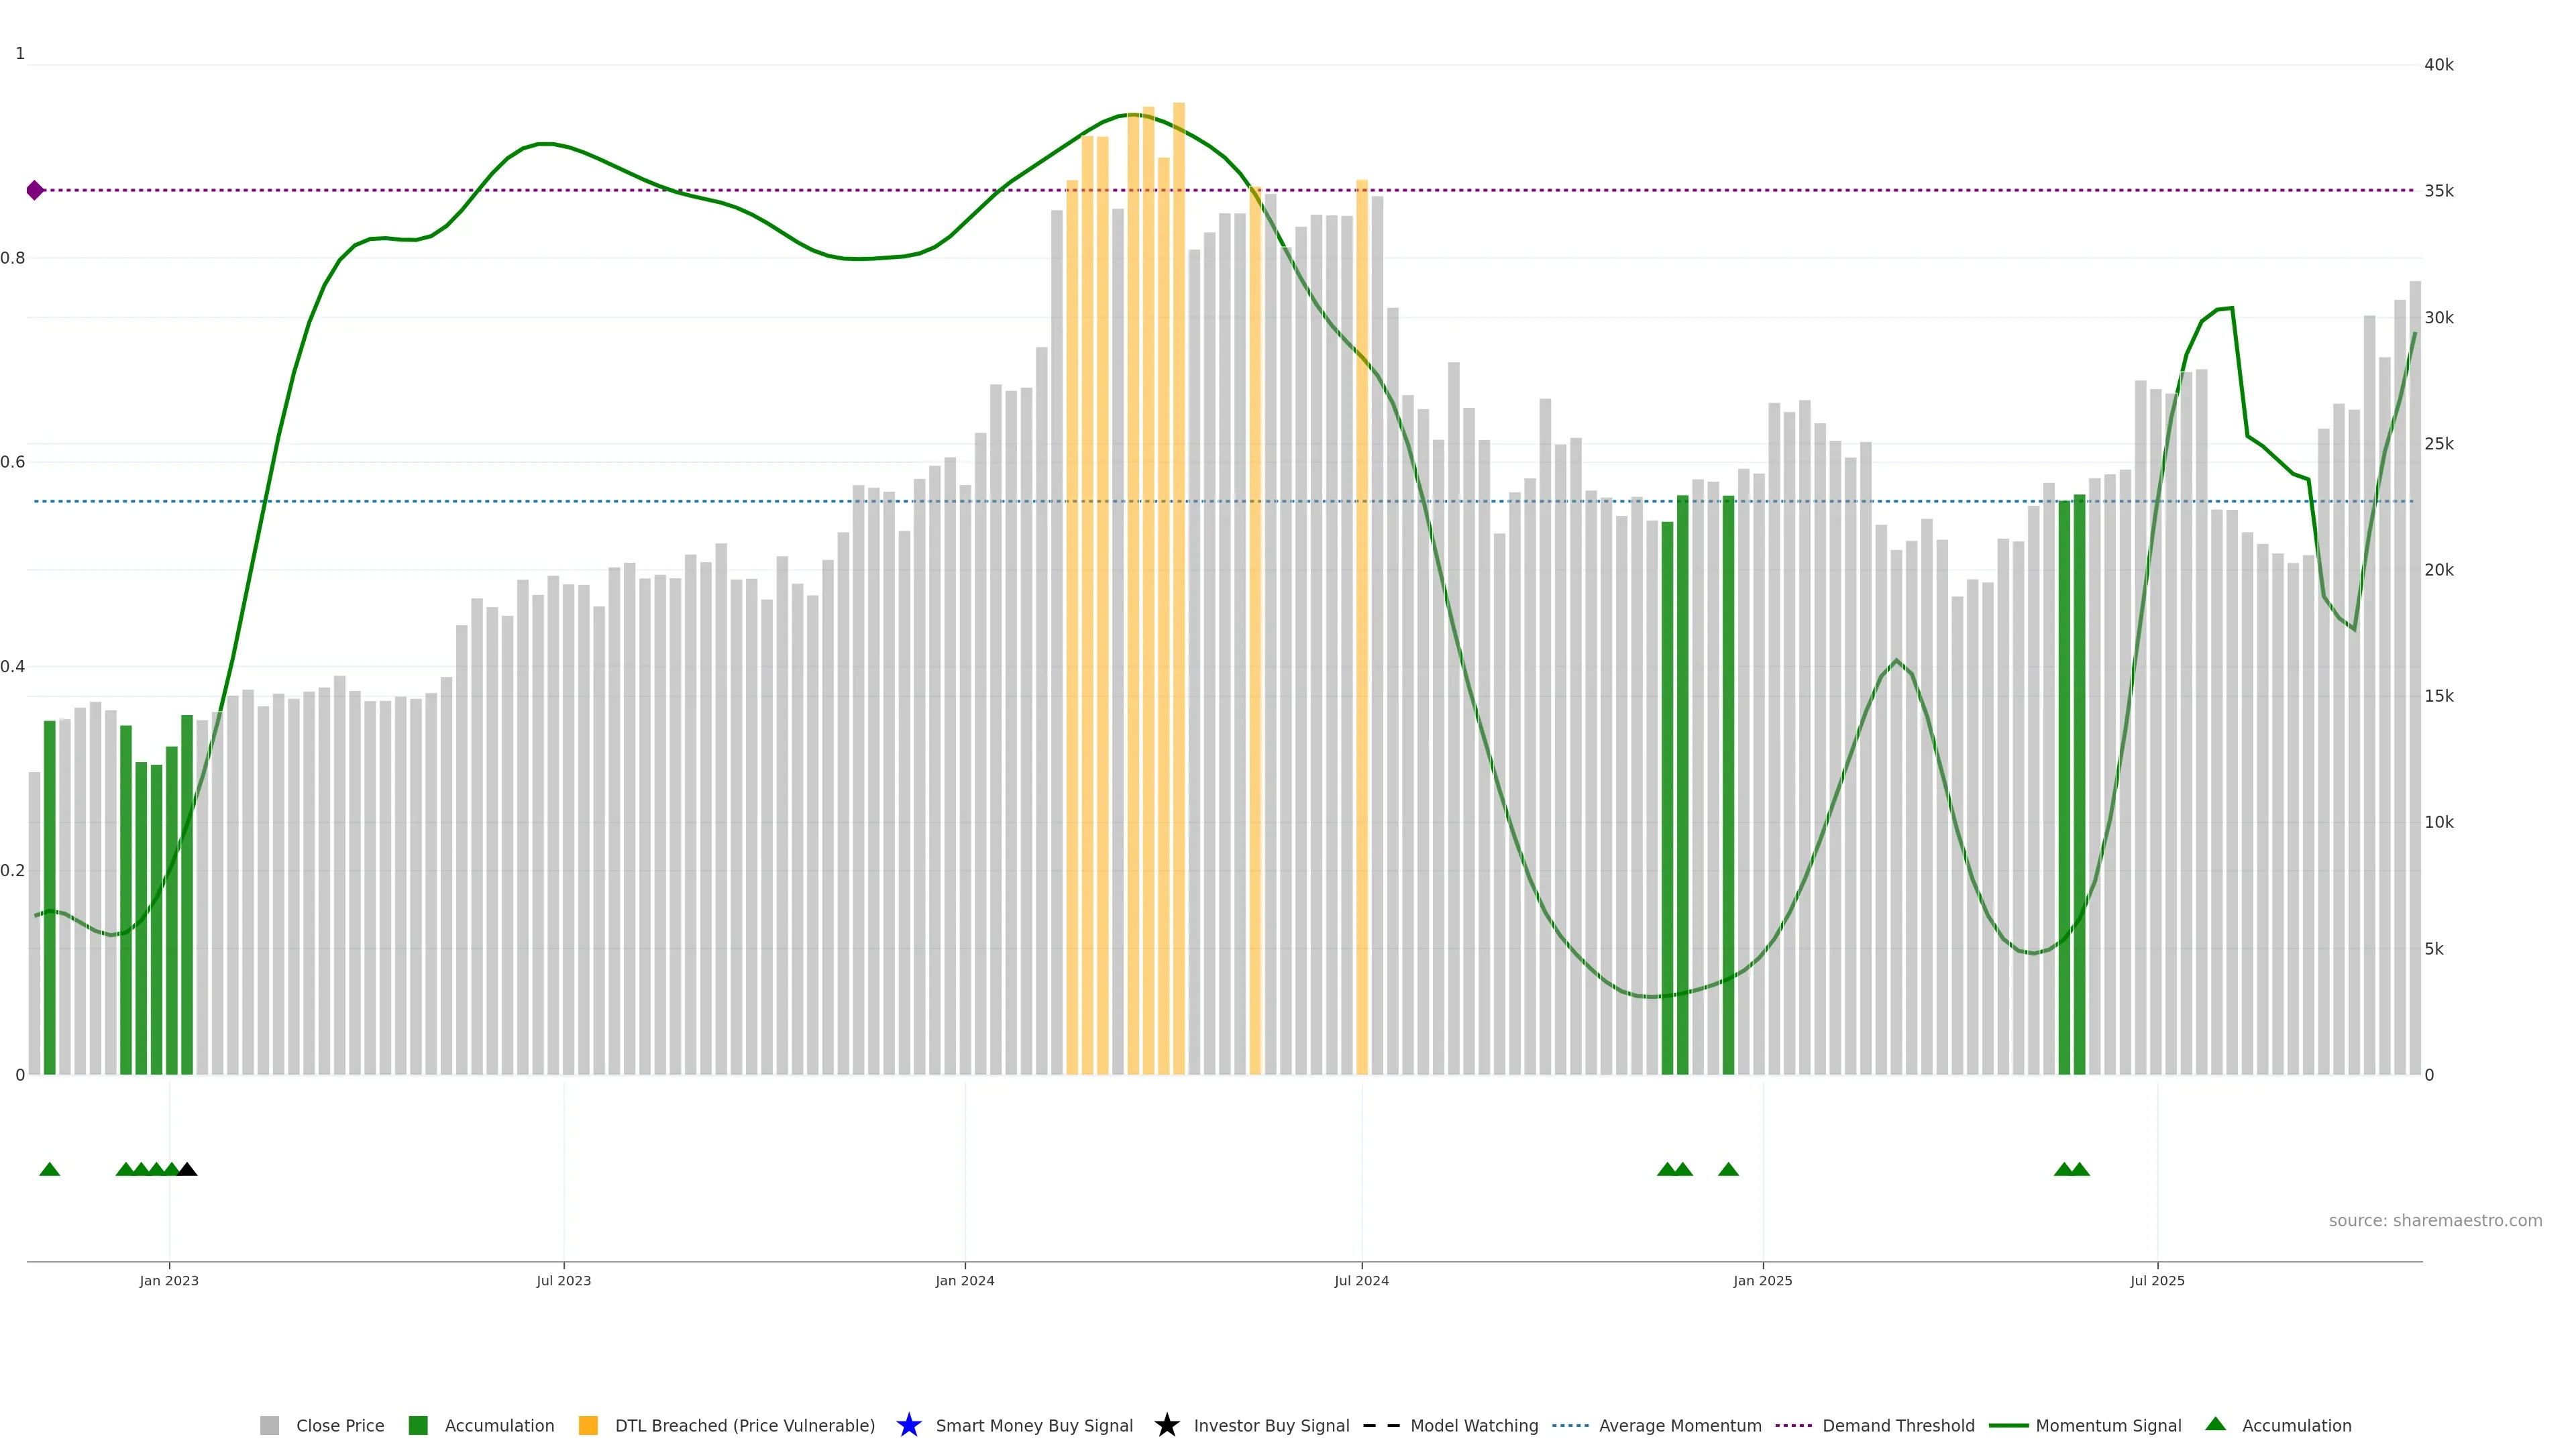Click the green triangle Accumulation legend icon
Viewport: 2576px width, 1449px height.
tap(2215, 1424)
